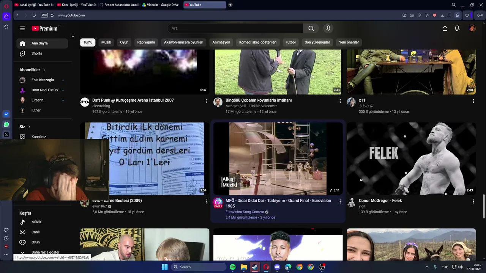This screenshot has height=273, width=486.
Task: Open OBS Studio from the taskbar
Action: pyautogui.click(x=322, y=267)
